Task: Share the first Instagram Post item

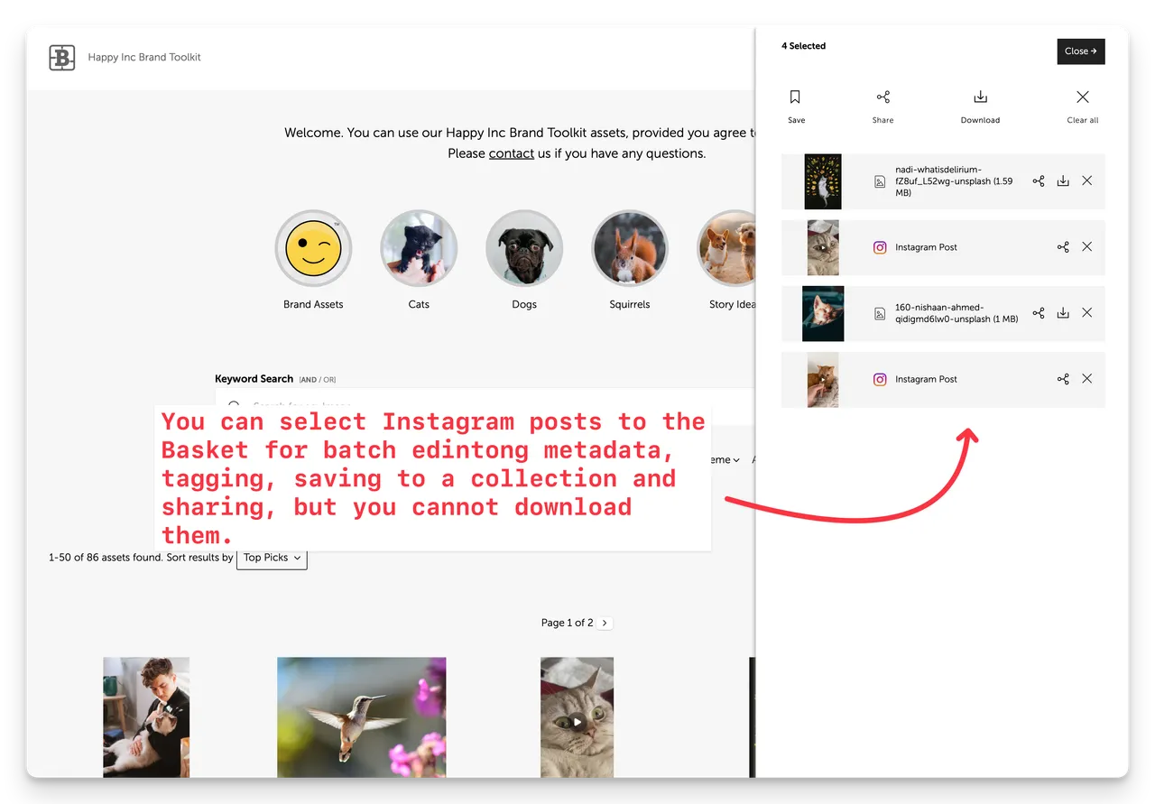Action: 1063,247
